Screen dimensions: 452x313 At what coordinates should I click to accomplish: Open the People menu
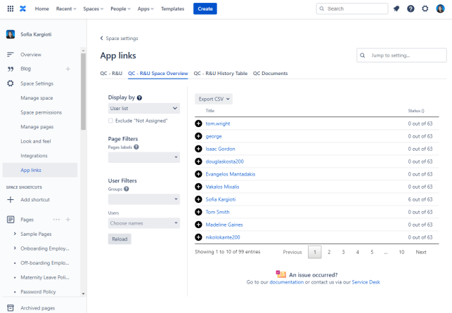point(120,8)
